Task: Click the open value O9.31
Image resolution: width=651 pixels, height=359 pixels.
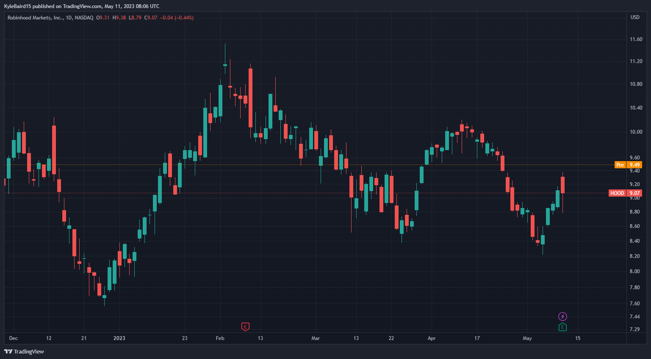Action: (103, 18)
